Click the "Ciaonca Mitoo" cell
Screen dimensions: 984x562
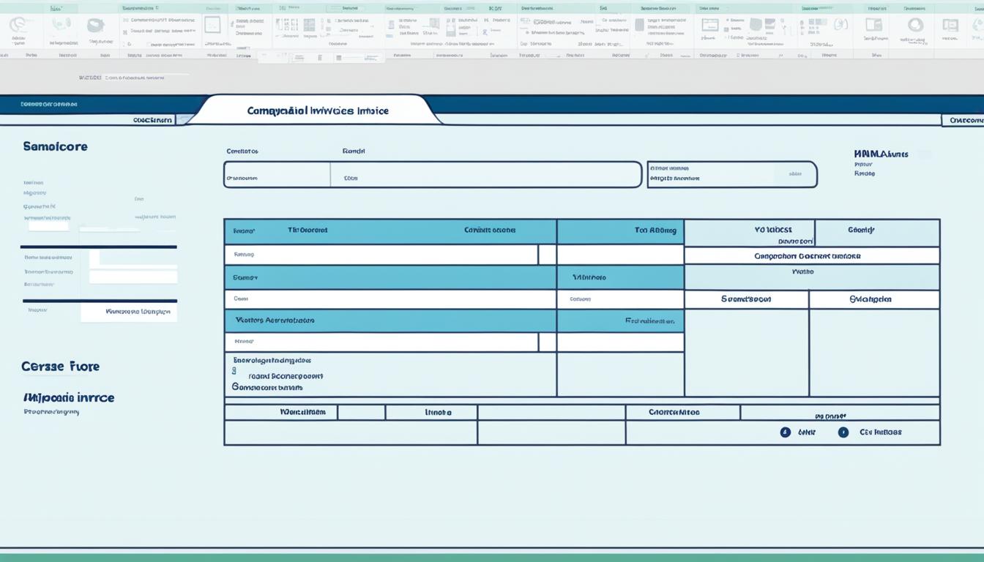(x=682, y=412)
